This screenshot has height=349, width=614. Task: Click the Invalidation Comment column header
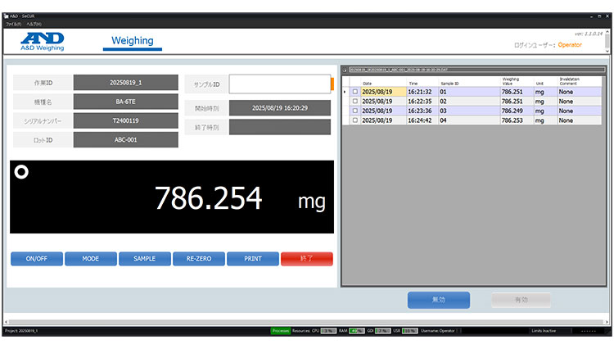click(580, 81)
